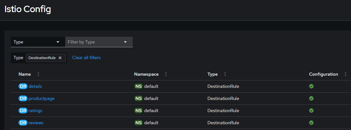Open the ratings destination rule
351x130 pixels.
35,111
